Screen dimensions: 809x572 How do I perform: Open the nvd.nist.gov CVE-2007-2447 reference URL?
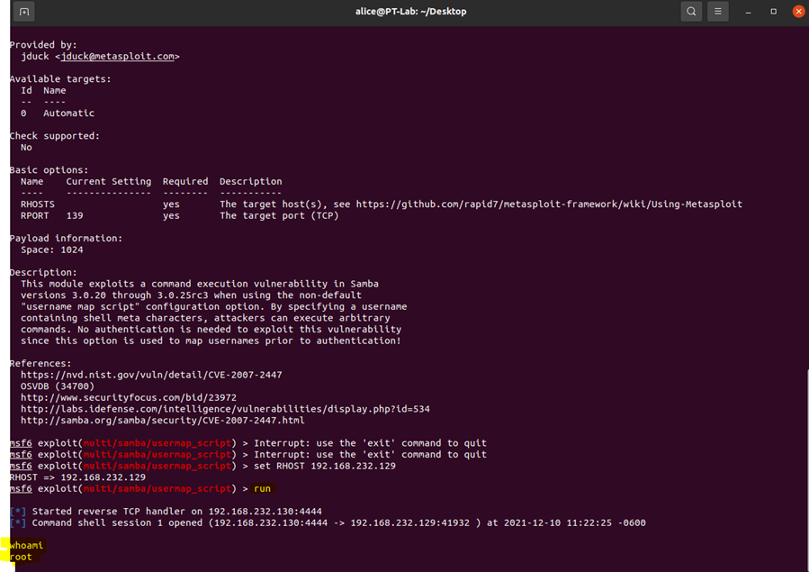151,375
